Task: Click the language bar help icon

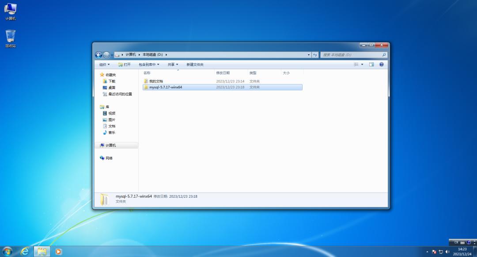Action: pos(469,242)
